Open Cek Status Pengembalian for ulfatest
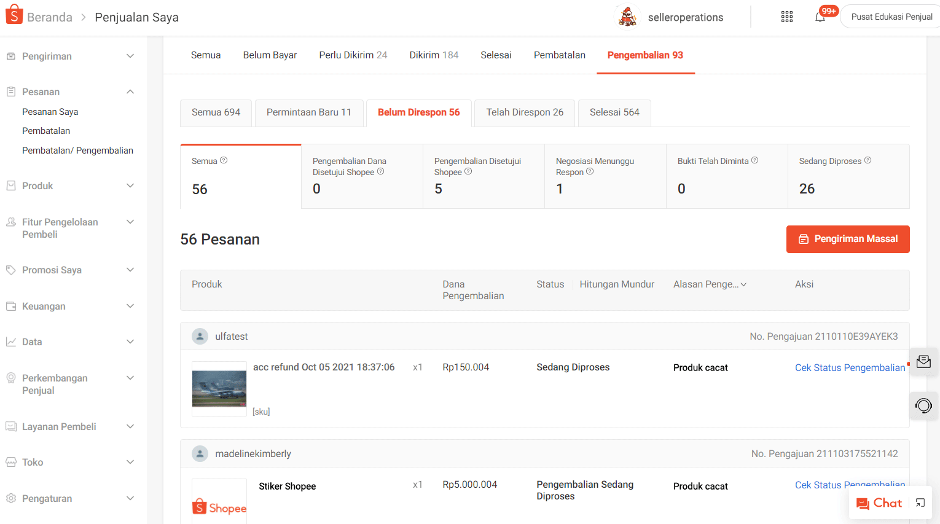This screenshot has width=940, height=524. tap(850, 367)
